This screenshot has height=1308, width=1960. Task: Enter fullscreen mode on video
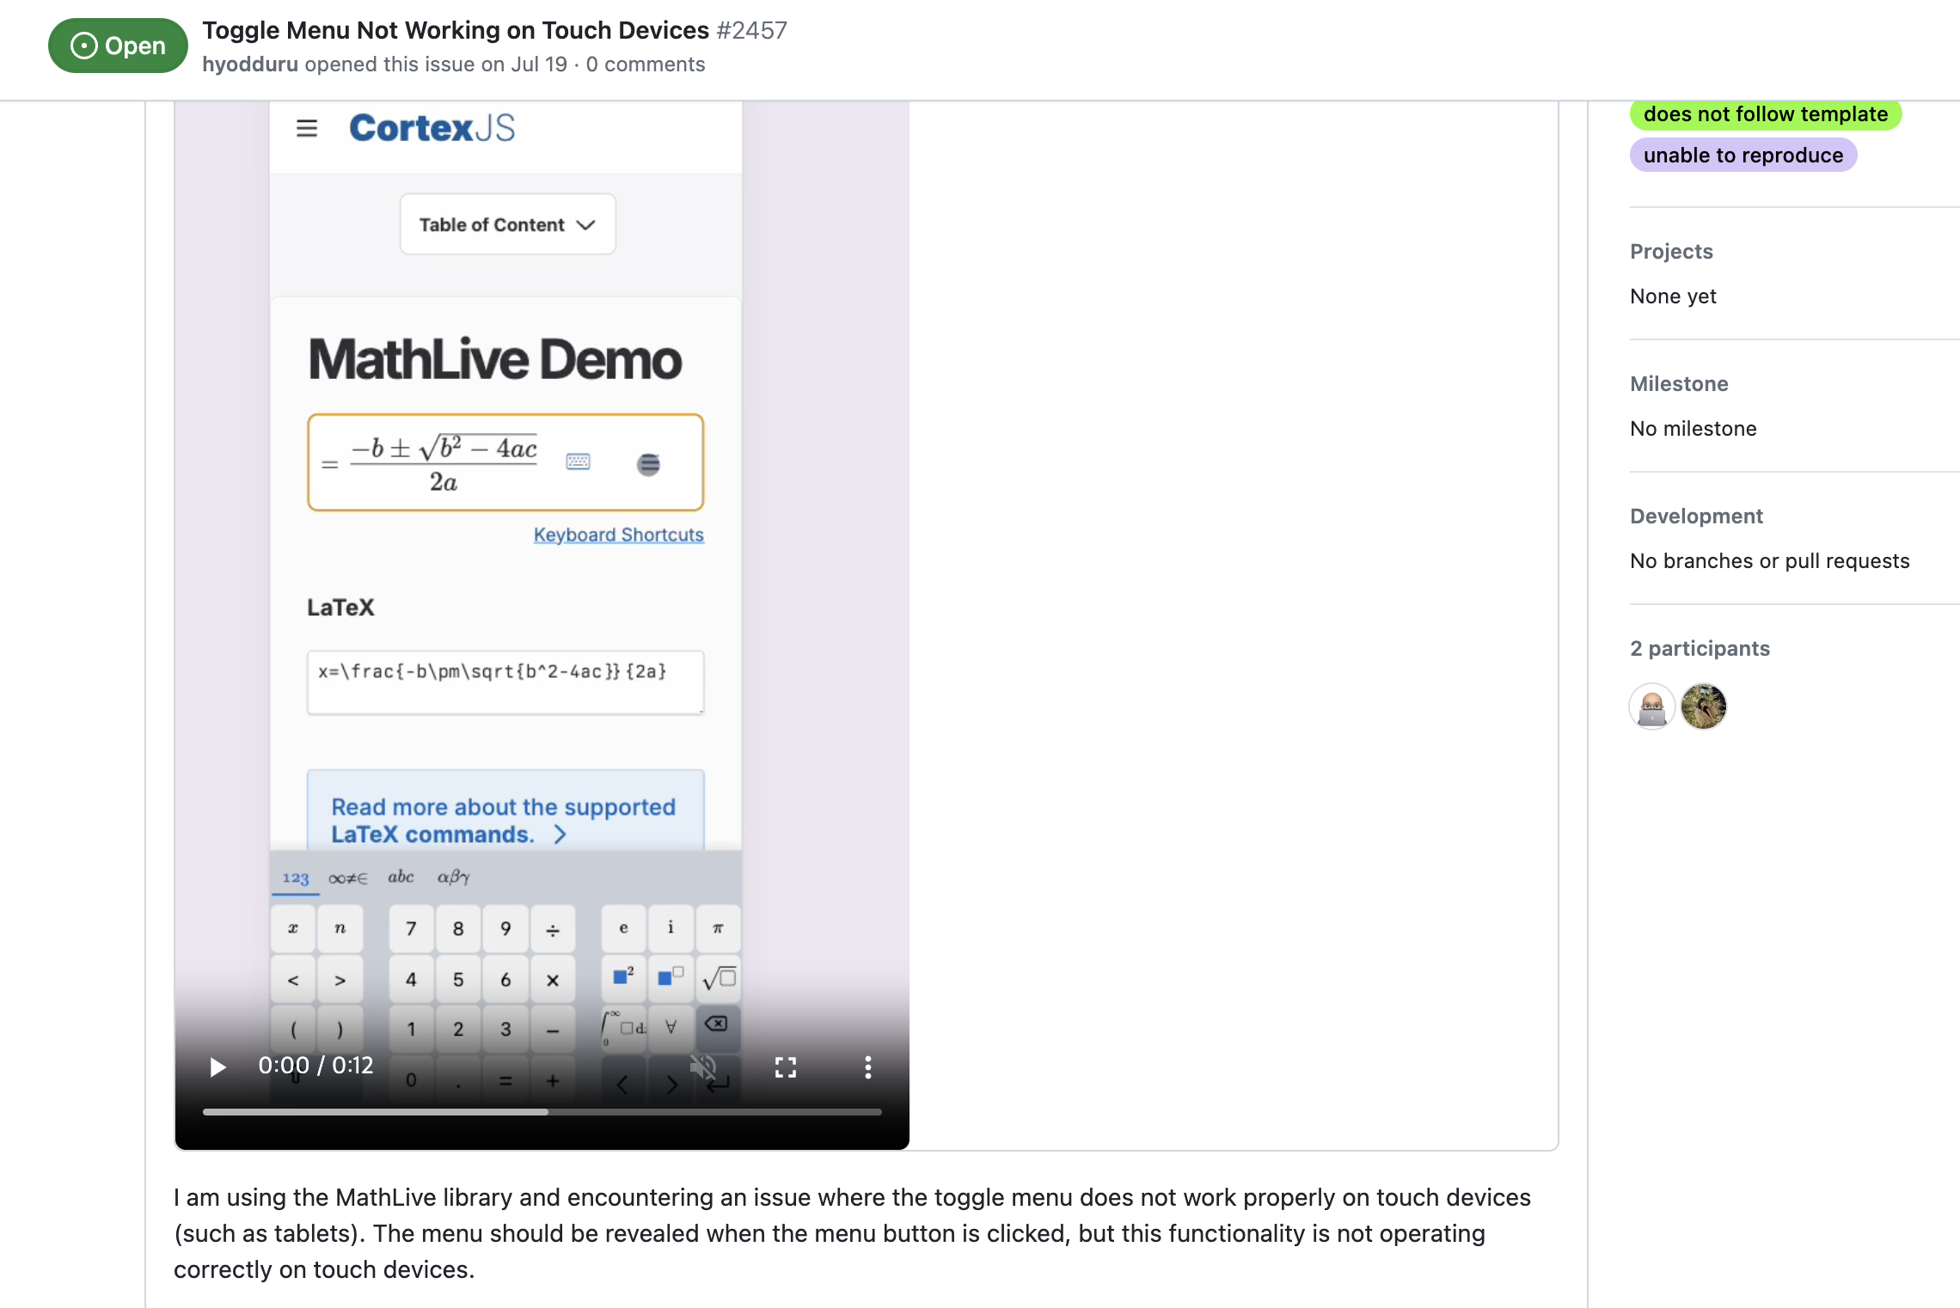(x=785, y=1067)
